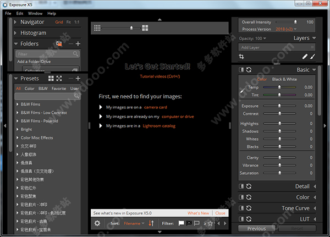Toggle the LUT panel effect
Screen dimensions: 330x237
coord(241,219)
